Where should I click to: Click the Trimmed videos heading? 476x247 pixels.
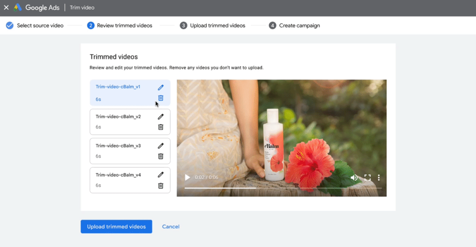(x=114, y=57)
